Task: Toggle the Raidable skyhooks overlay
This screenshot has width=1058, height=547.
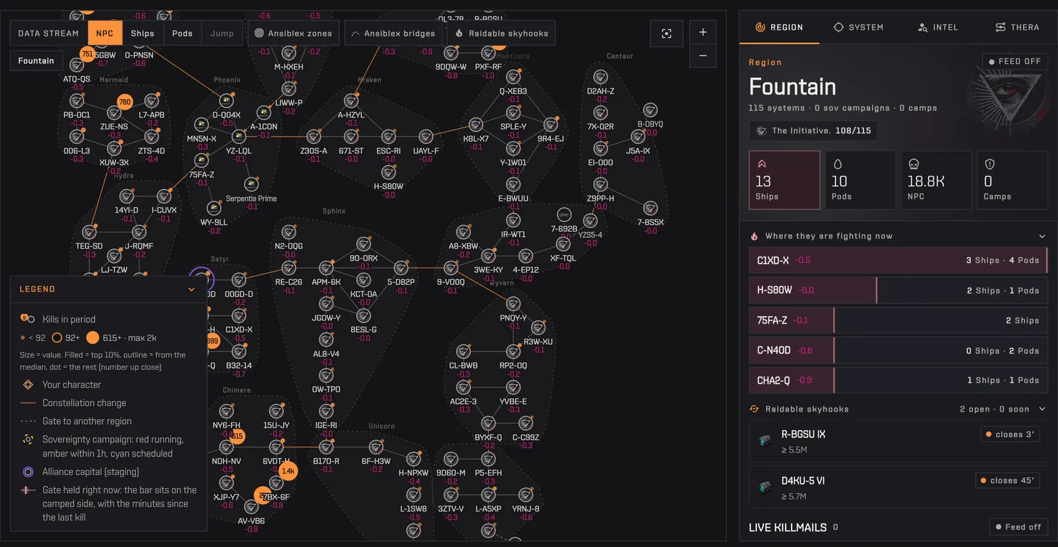Action: (x=502, y=33)
